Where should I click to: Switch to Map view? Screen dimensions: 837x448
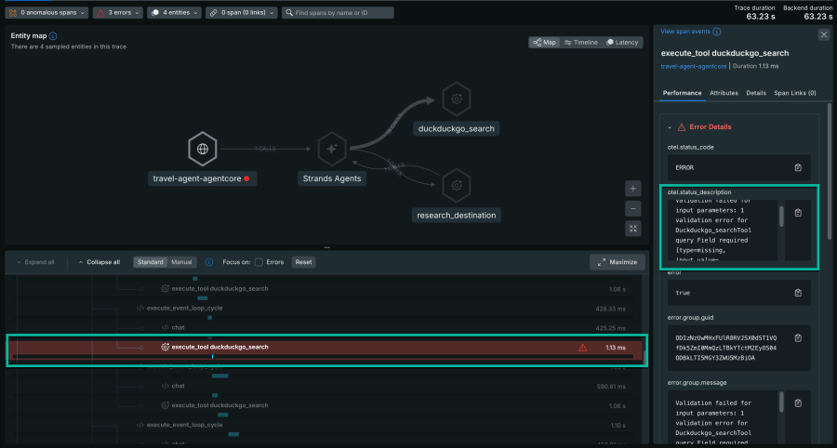pyautogui.click(x=544, y=43)
